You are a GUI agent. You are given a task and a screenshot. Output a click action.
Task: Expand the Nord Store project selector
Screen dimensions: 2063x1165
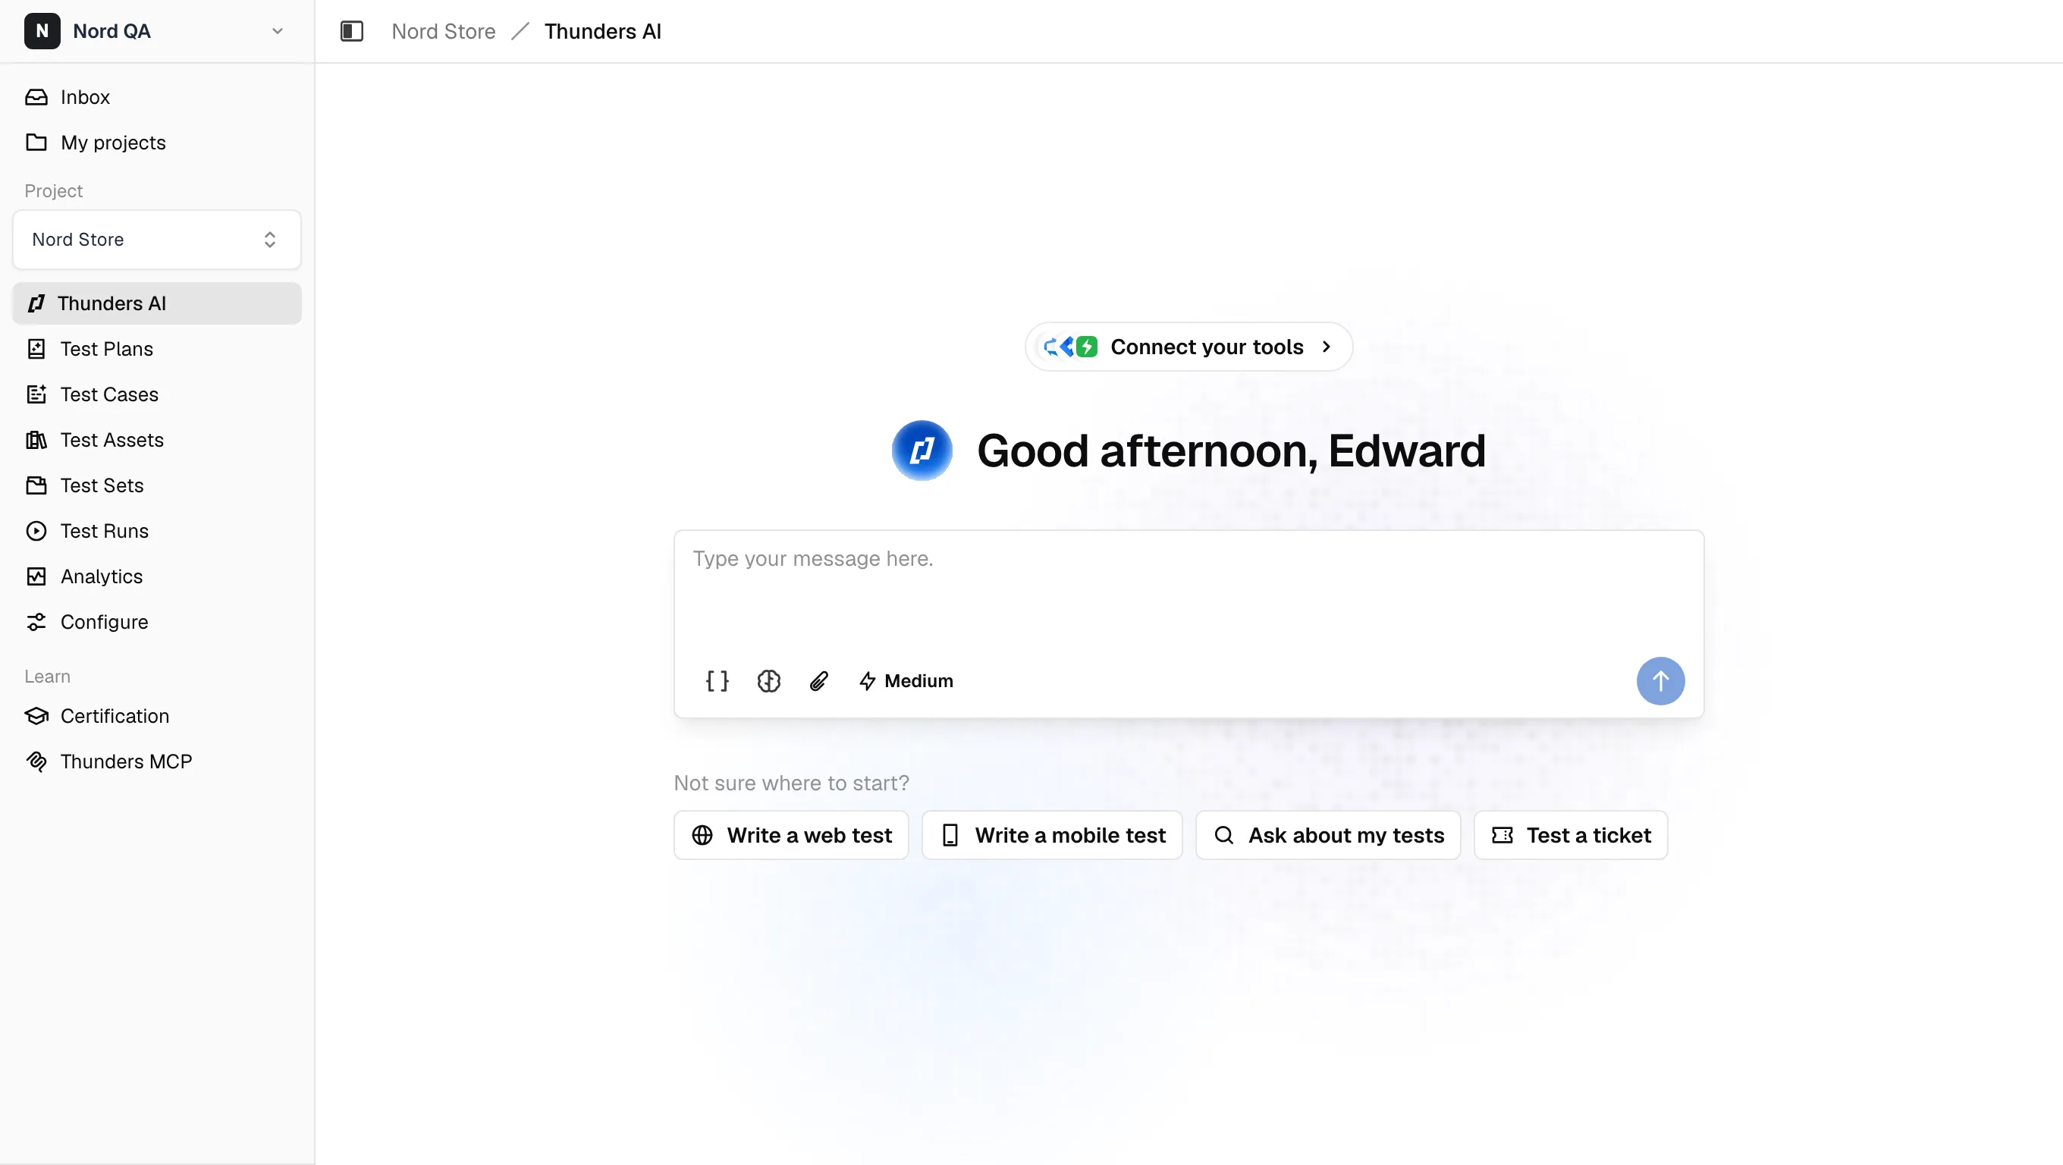click(157, 240)
